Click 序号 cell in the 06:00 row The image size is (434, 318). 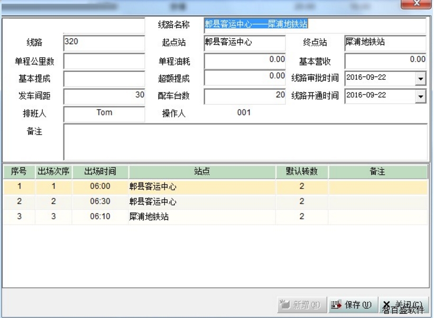tap(19, 186)
